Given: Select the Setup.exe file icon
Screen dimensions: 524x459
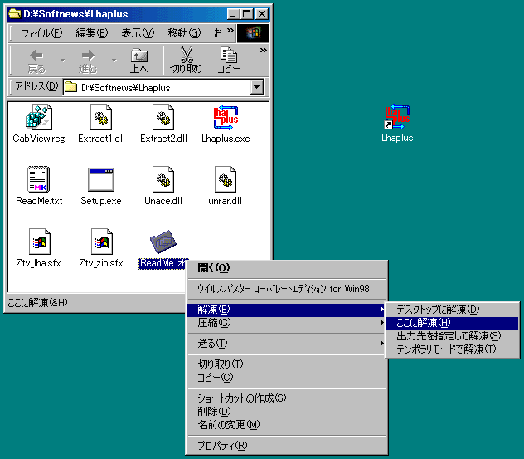Looking at the screenshot, I should 100,180.
